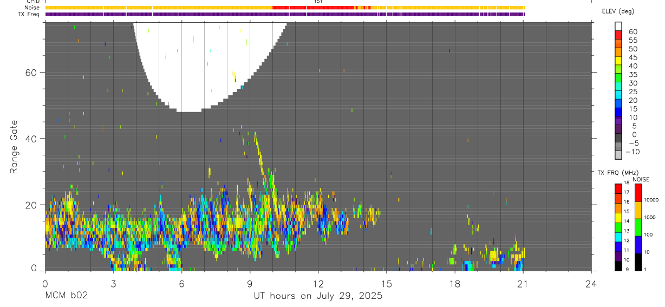Screen dimensions: 665x307
Task: Click ELEV legend tick '45'
Action: [x=633, y=57]
